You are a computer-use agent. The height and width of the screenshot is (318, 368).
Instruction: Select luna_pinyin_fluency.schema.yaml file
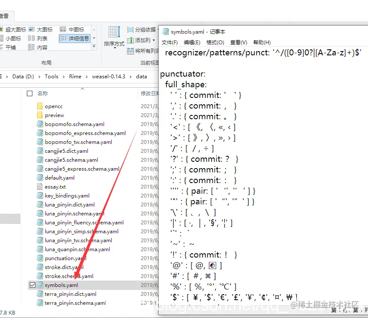[x=84, y=223]
